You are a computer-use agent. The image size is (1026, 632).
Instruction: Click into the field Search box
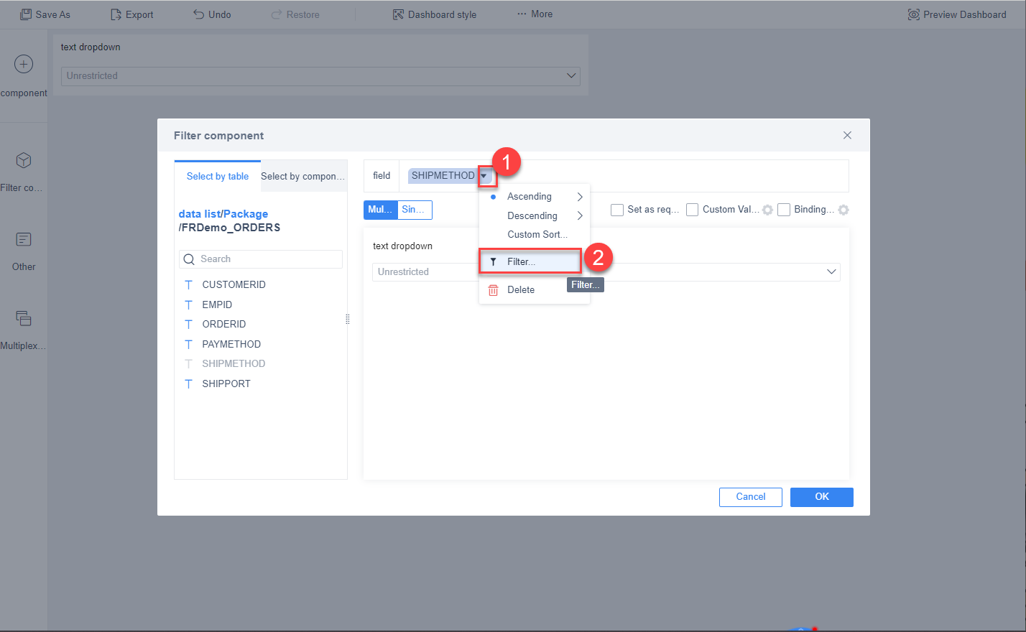[x=261, y=259]
